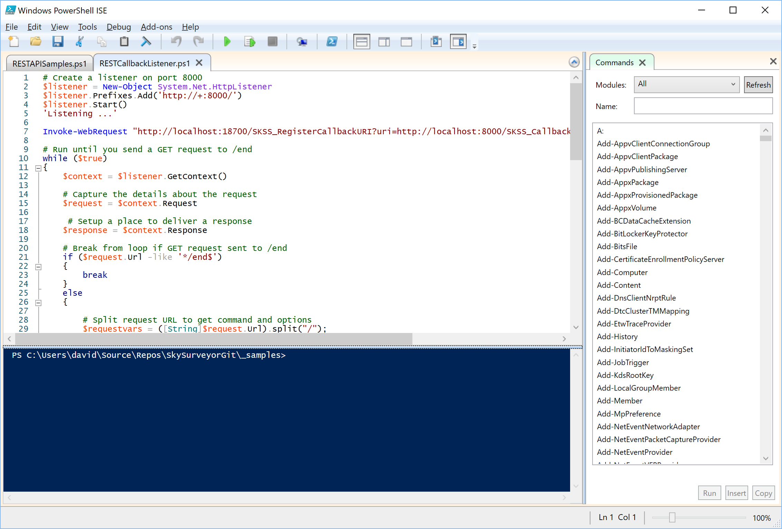
Task: Paste from clipboard with the toolbar paste icon
Action: pos(124,42)
